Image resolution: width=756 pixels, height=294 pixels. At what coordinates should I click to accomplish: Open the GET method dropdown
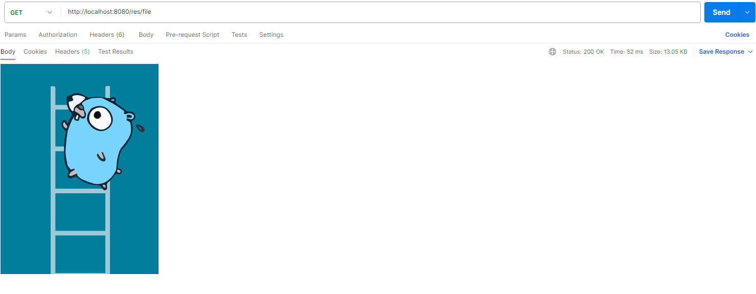[x=32, y=12]
